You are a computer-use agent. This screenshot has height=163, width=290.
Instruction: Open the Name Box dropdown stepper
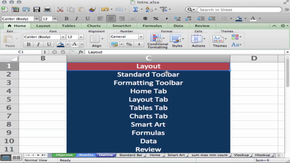click(x=44, y=52)
